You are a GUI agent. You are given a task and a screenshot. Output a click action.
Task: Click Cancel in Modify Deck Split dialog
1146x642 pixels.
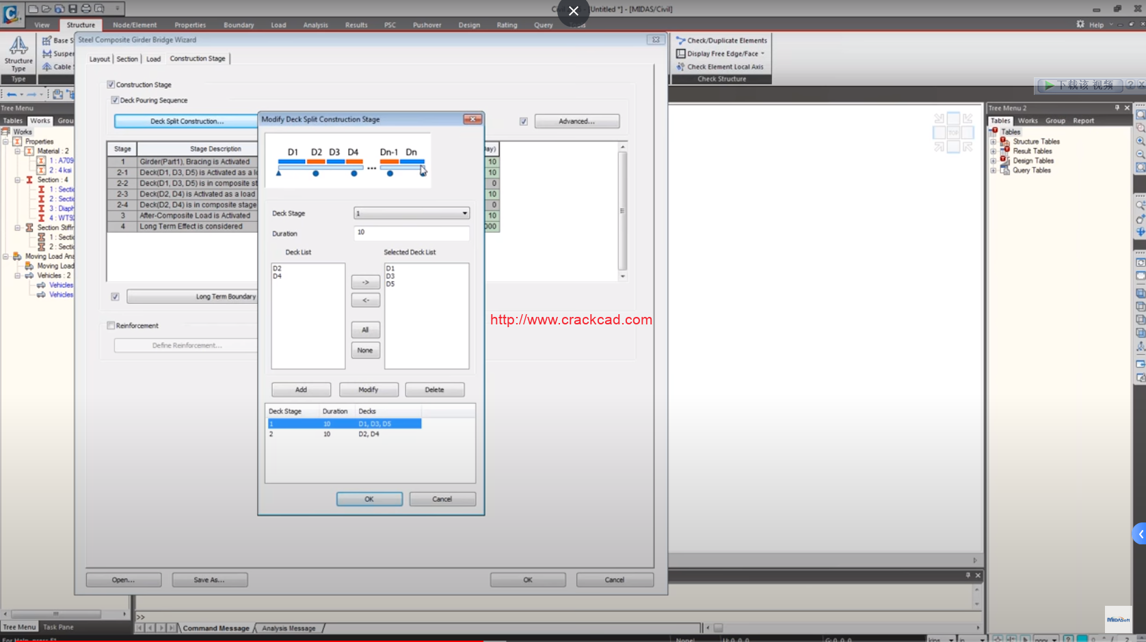pyautogui.click(x=442, y=499)
